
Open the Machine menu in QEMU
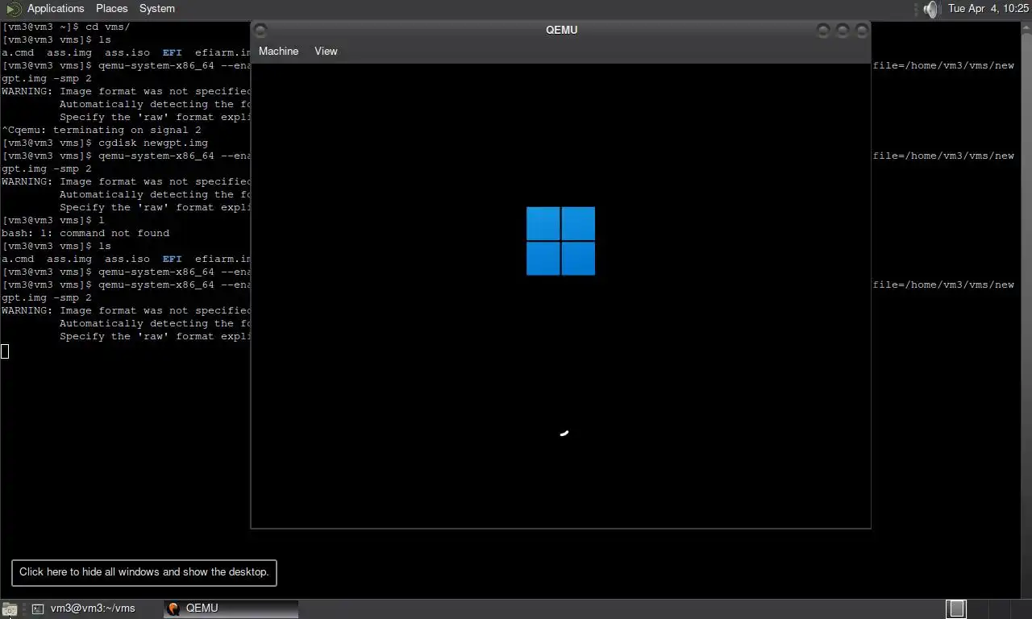click(x=278, y=51)
